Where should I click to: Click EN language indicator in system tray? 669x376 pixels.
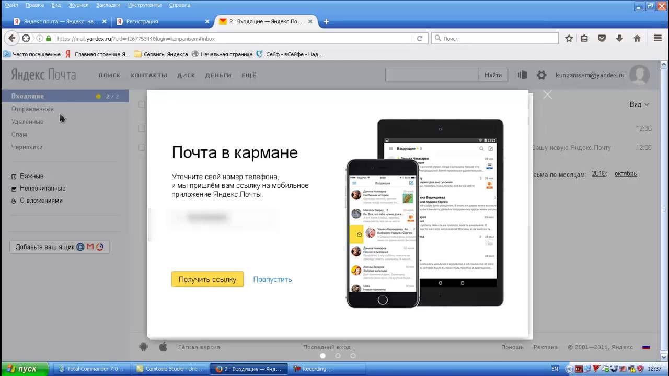coord(555,369)
